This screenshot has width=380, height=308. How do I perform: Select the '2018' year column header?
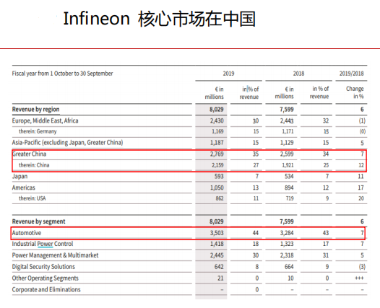tap(298, 74)
